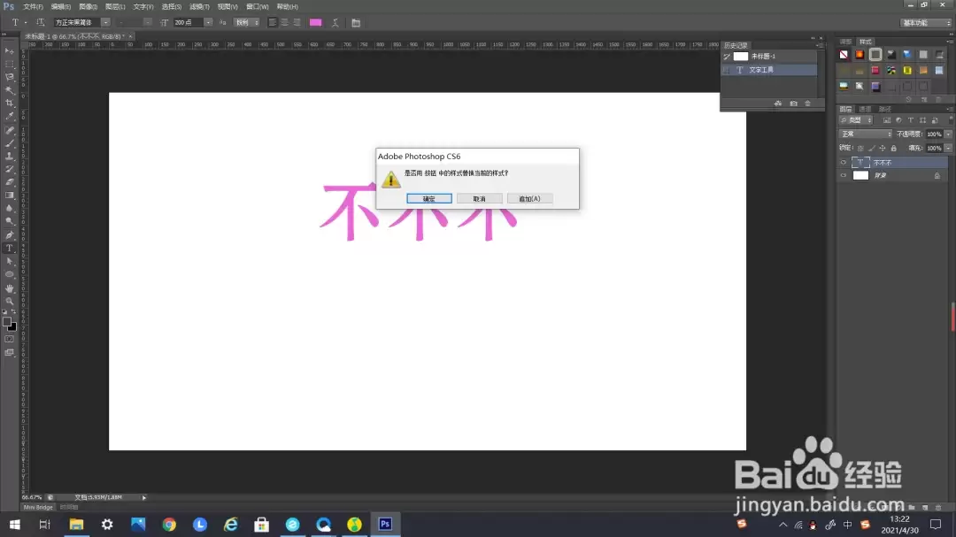This screenshot has width=956, height=537.
Task: Select the Hand tool
Action: pyautogui.click(x=9, y=288)
